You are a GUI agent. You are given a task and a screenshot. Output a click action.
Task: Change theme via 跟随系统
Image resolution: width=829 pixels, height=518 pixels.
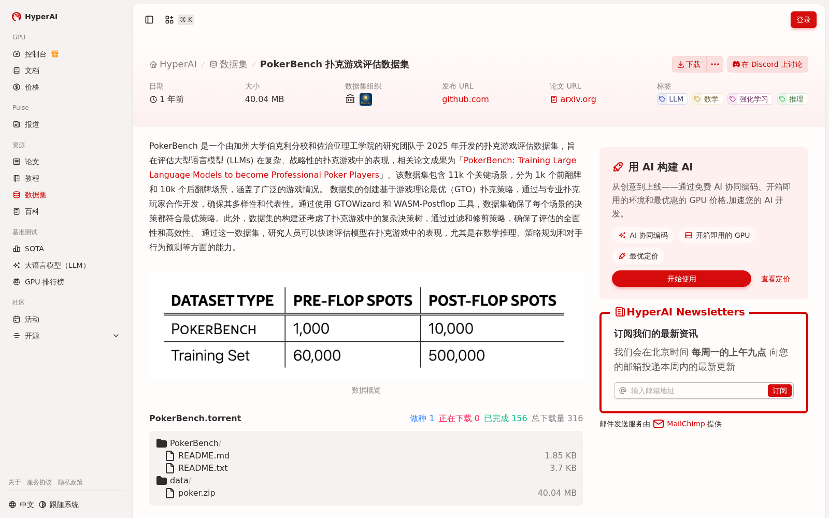(x=59, y=505)
